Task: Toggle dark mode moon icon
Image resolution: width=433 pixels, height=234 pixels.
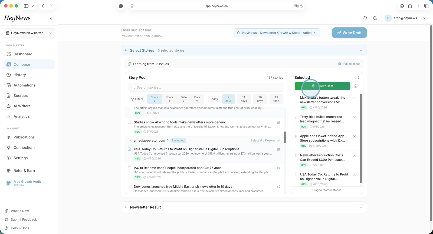Action: 375,18
